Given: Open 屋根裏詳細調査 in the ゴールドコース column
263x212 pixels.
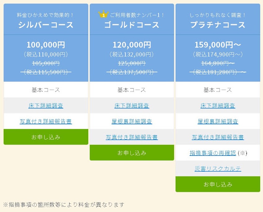Looking at the screenshot, I should tap(131, 121).
